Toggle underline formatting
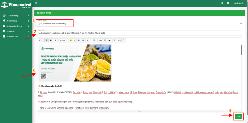 coord(51,41)
